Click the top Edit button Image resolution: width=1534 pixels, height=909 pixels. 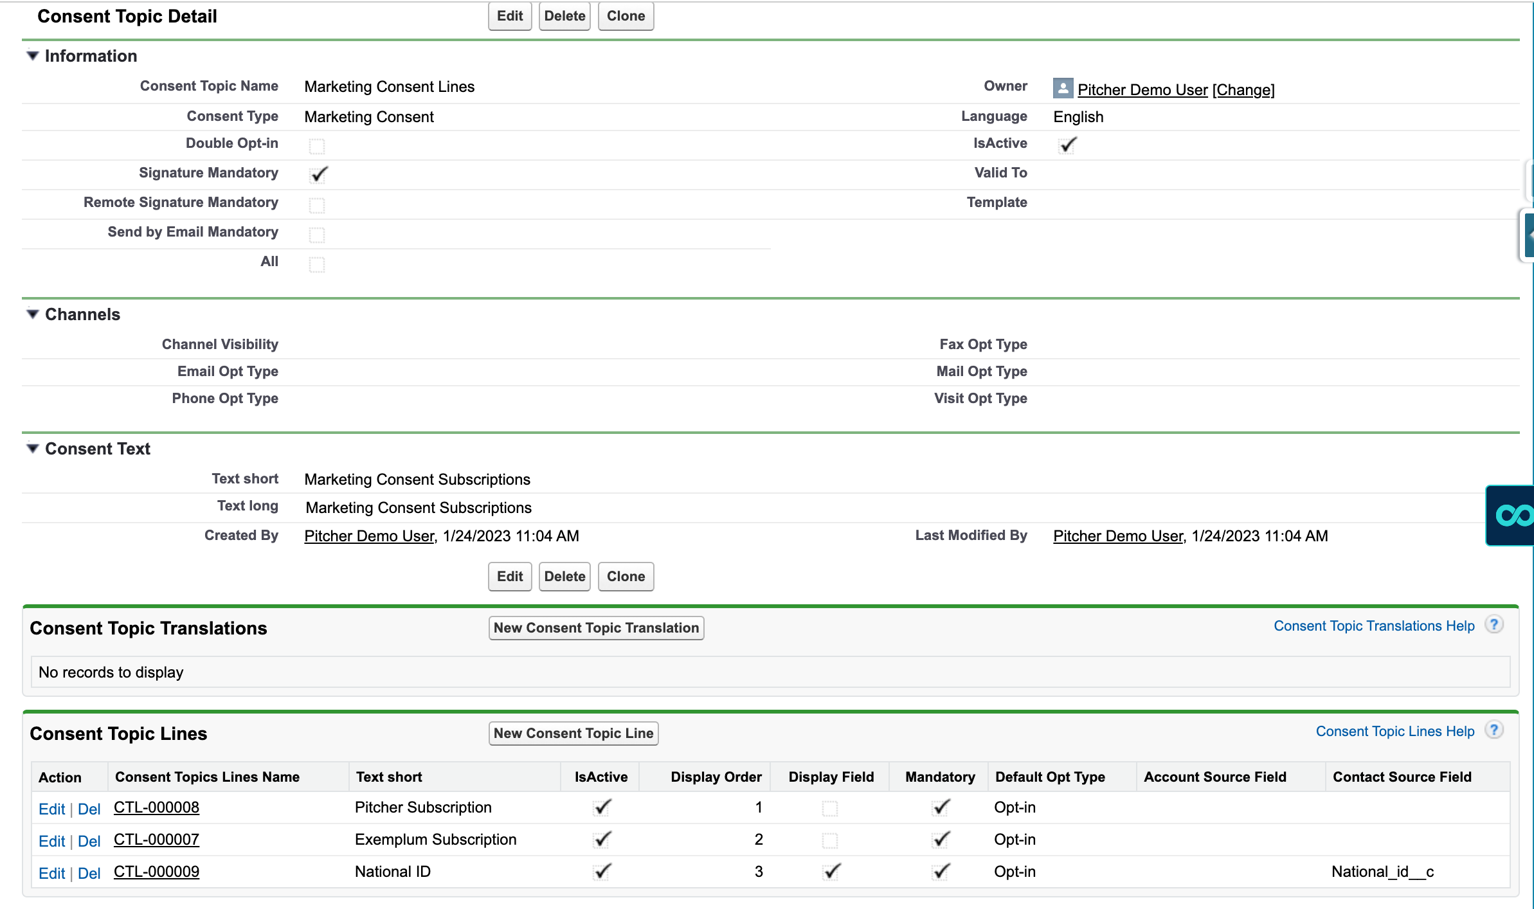(x=509, y=16)
